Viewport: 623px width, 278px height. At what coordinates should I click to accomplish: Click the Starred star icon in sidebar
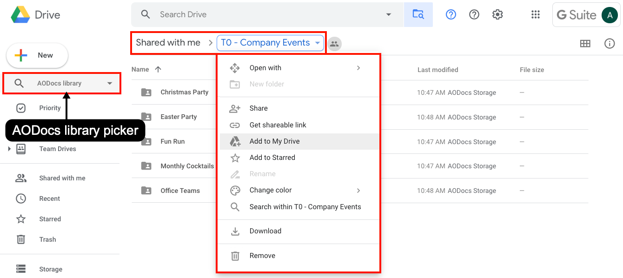click(x=21, y=219)
